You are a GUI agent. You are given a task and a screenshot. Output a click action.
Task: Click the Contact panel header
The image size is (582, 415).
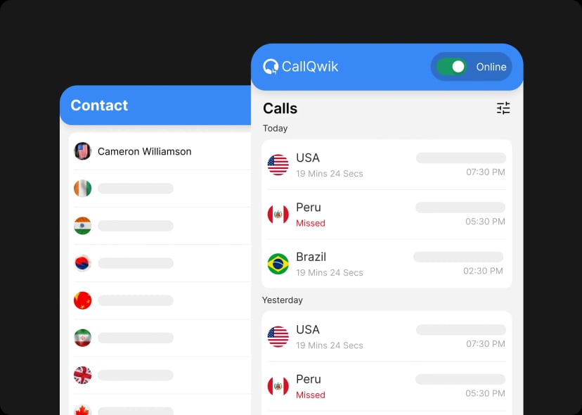155,105
